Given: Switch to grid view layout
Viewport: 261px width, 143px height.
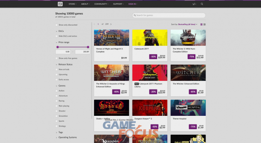Looking at the screenshot, I should 201,24.
